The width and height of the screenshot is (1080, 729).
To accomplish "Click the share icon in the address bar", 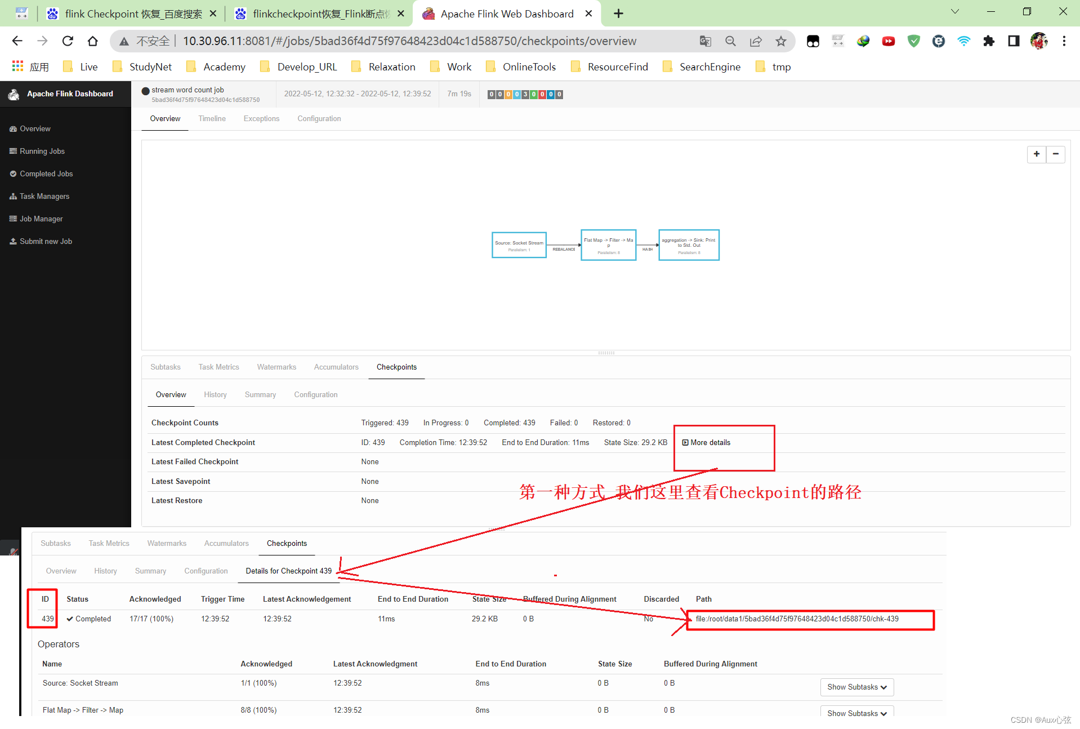I will click(756, 41).
